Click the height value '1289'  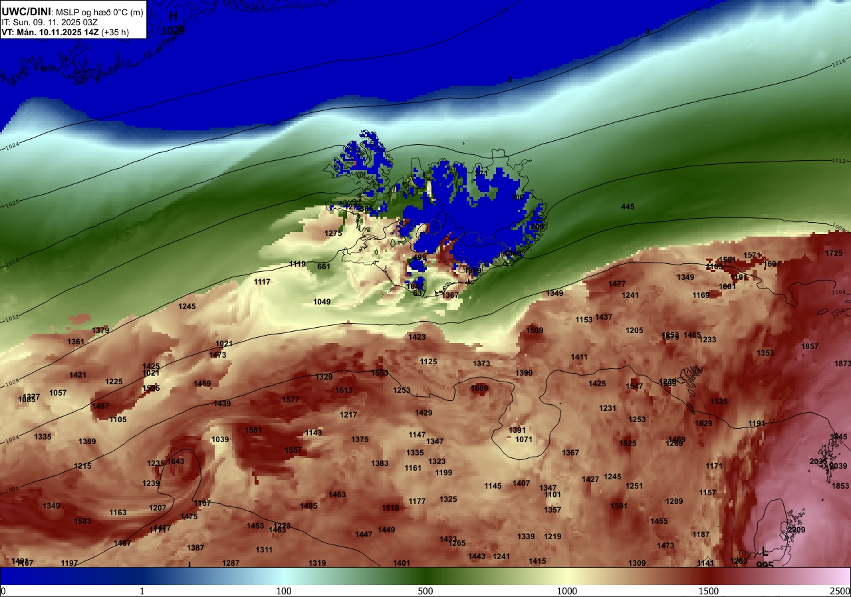(x=674, y=501)
